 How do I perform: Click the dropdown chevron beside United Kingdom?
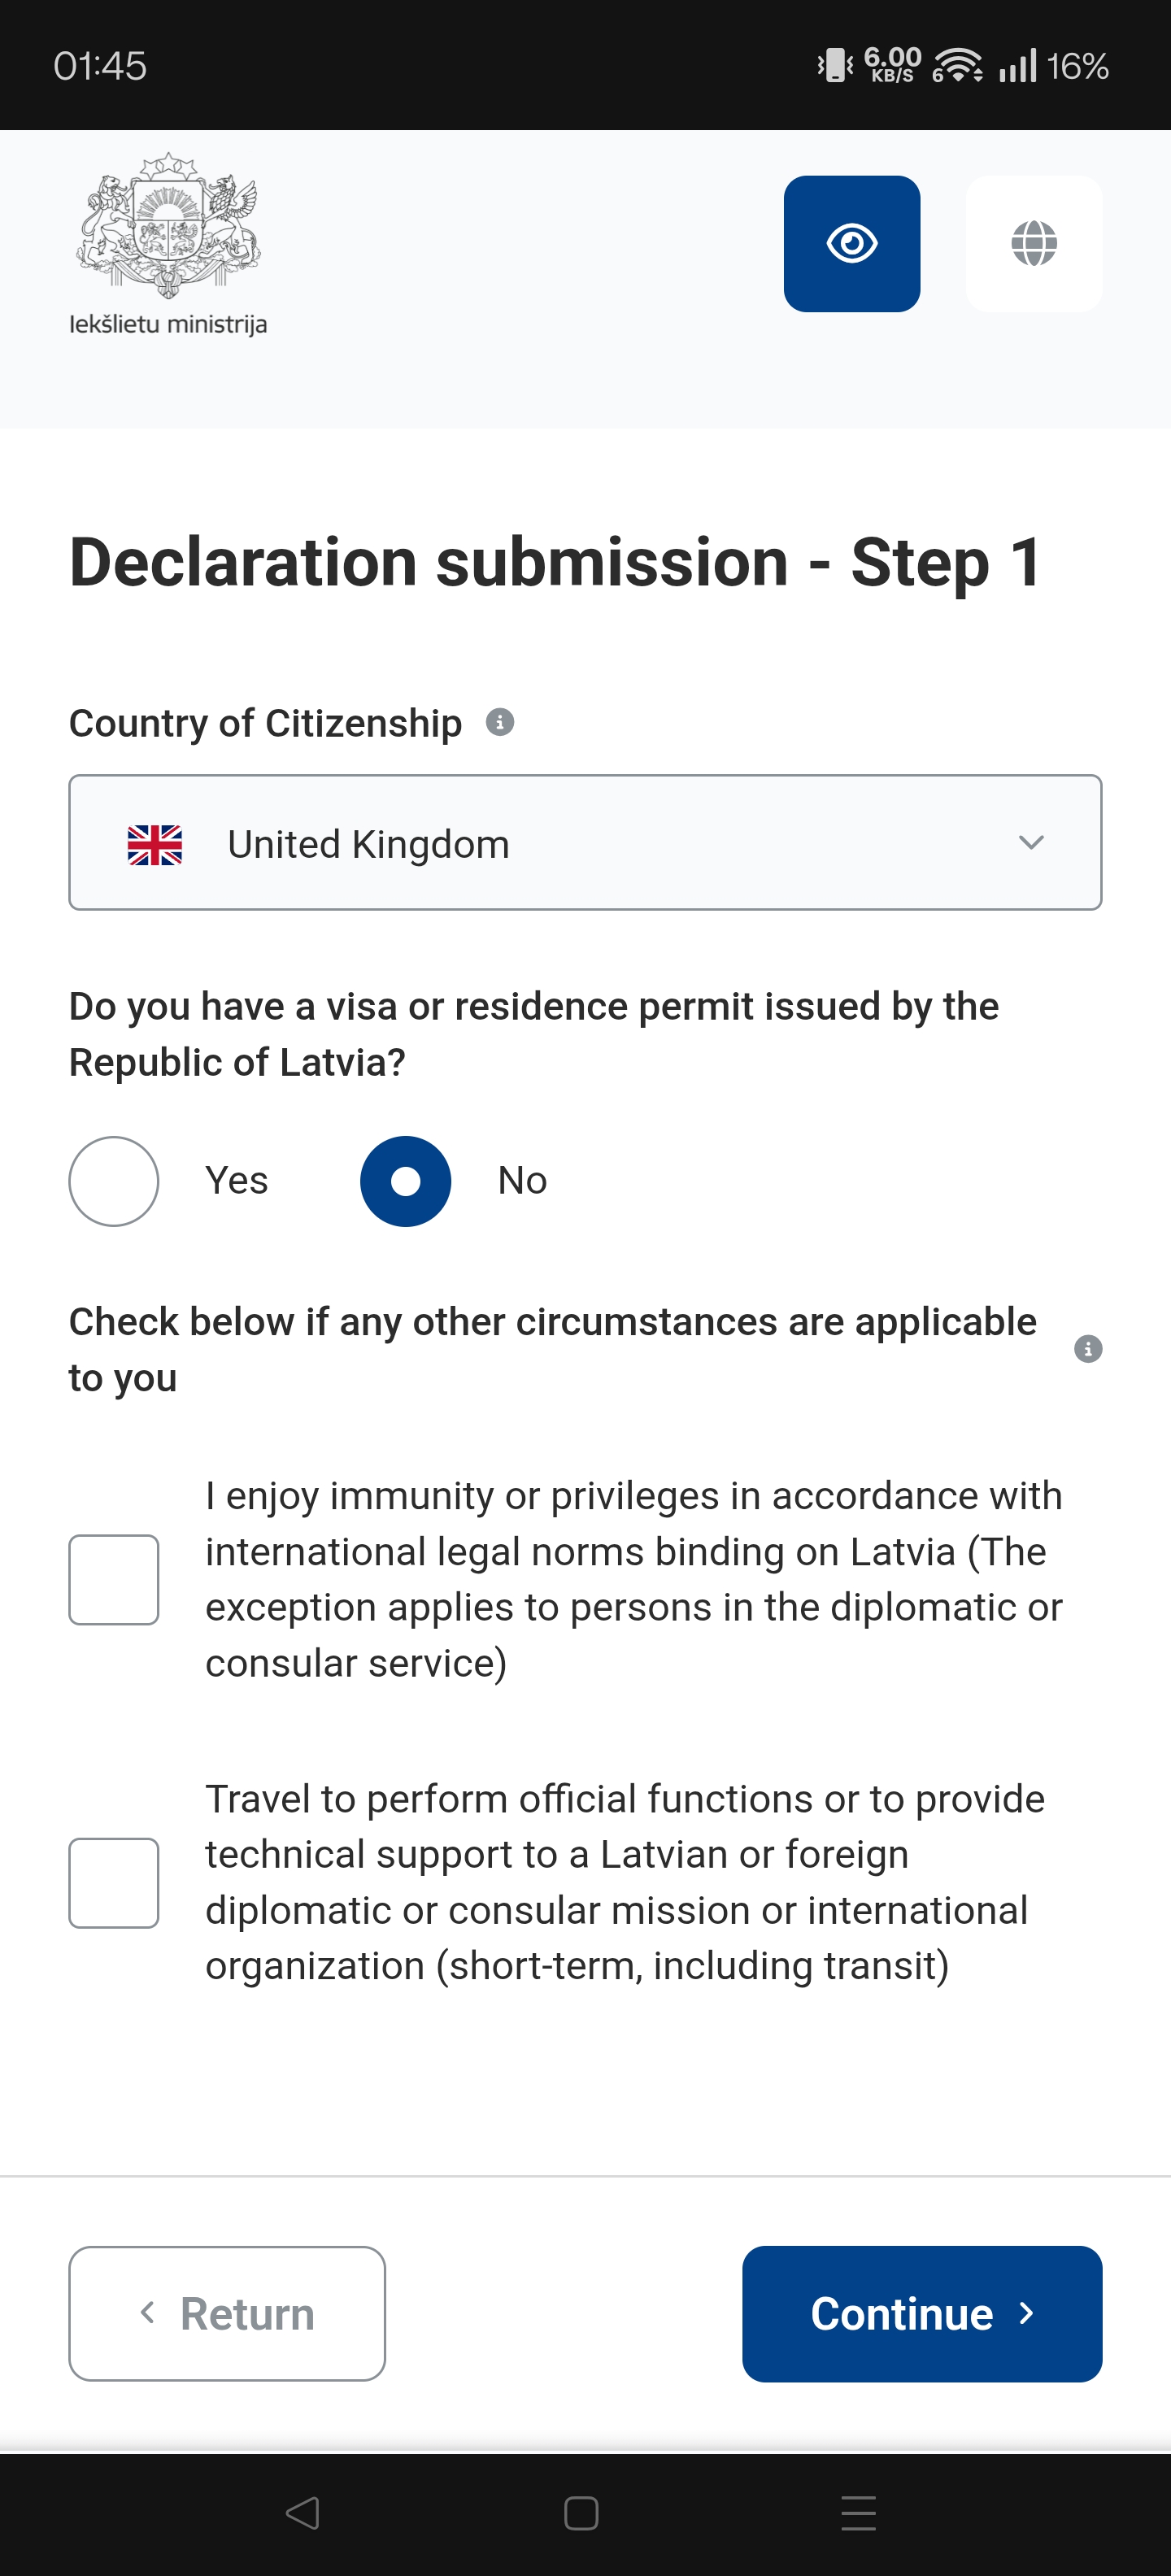(1031, 843)
